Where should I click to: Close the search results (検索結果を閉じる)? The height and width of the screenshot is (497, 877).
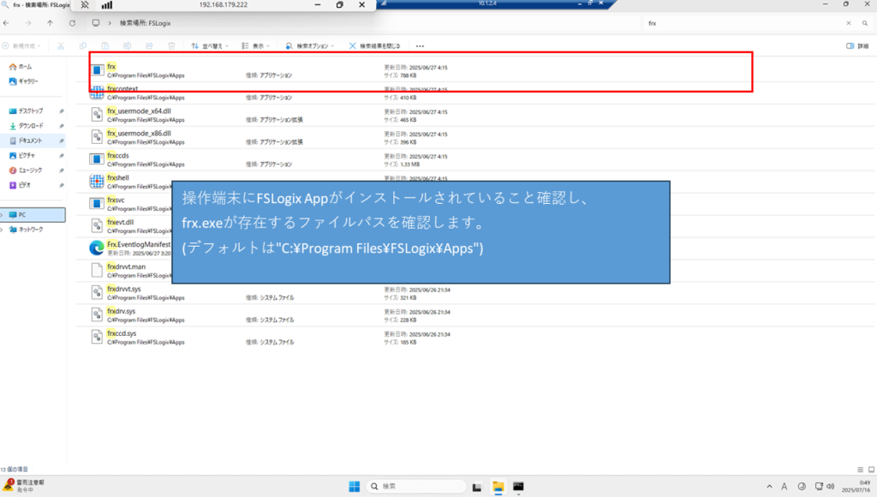click(x=375, y=46)
